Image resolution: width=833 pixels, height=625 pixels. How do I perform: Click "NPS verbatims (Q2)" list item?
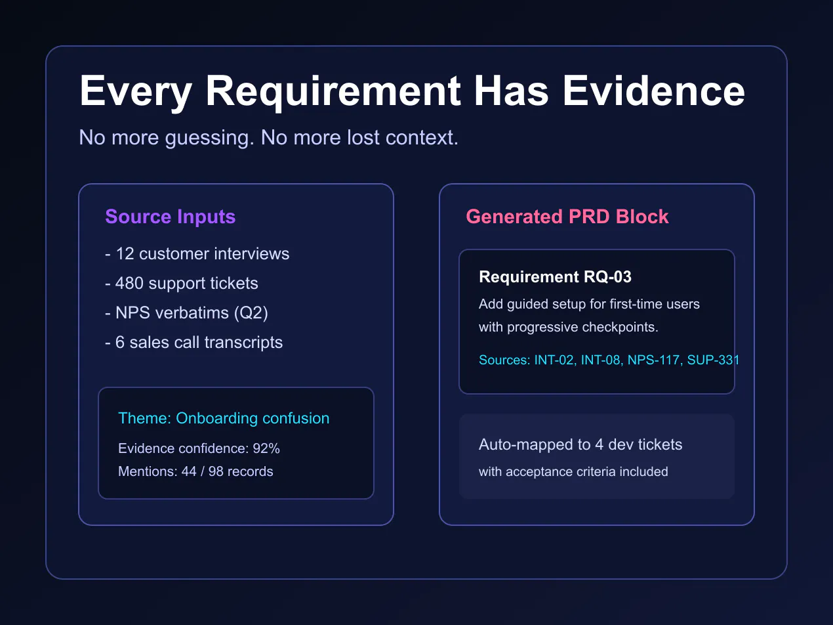tap(187, 313)
